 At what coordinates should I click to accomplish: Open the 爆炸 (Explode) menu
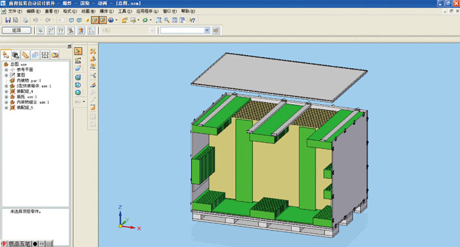coord(106,11)
